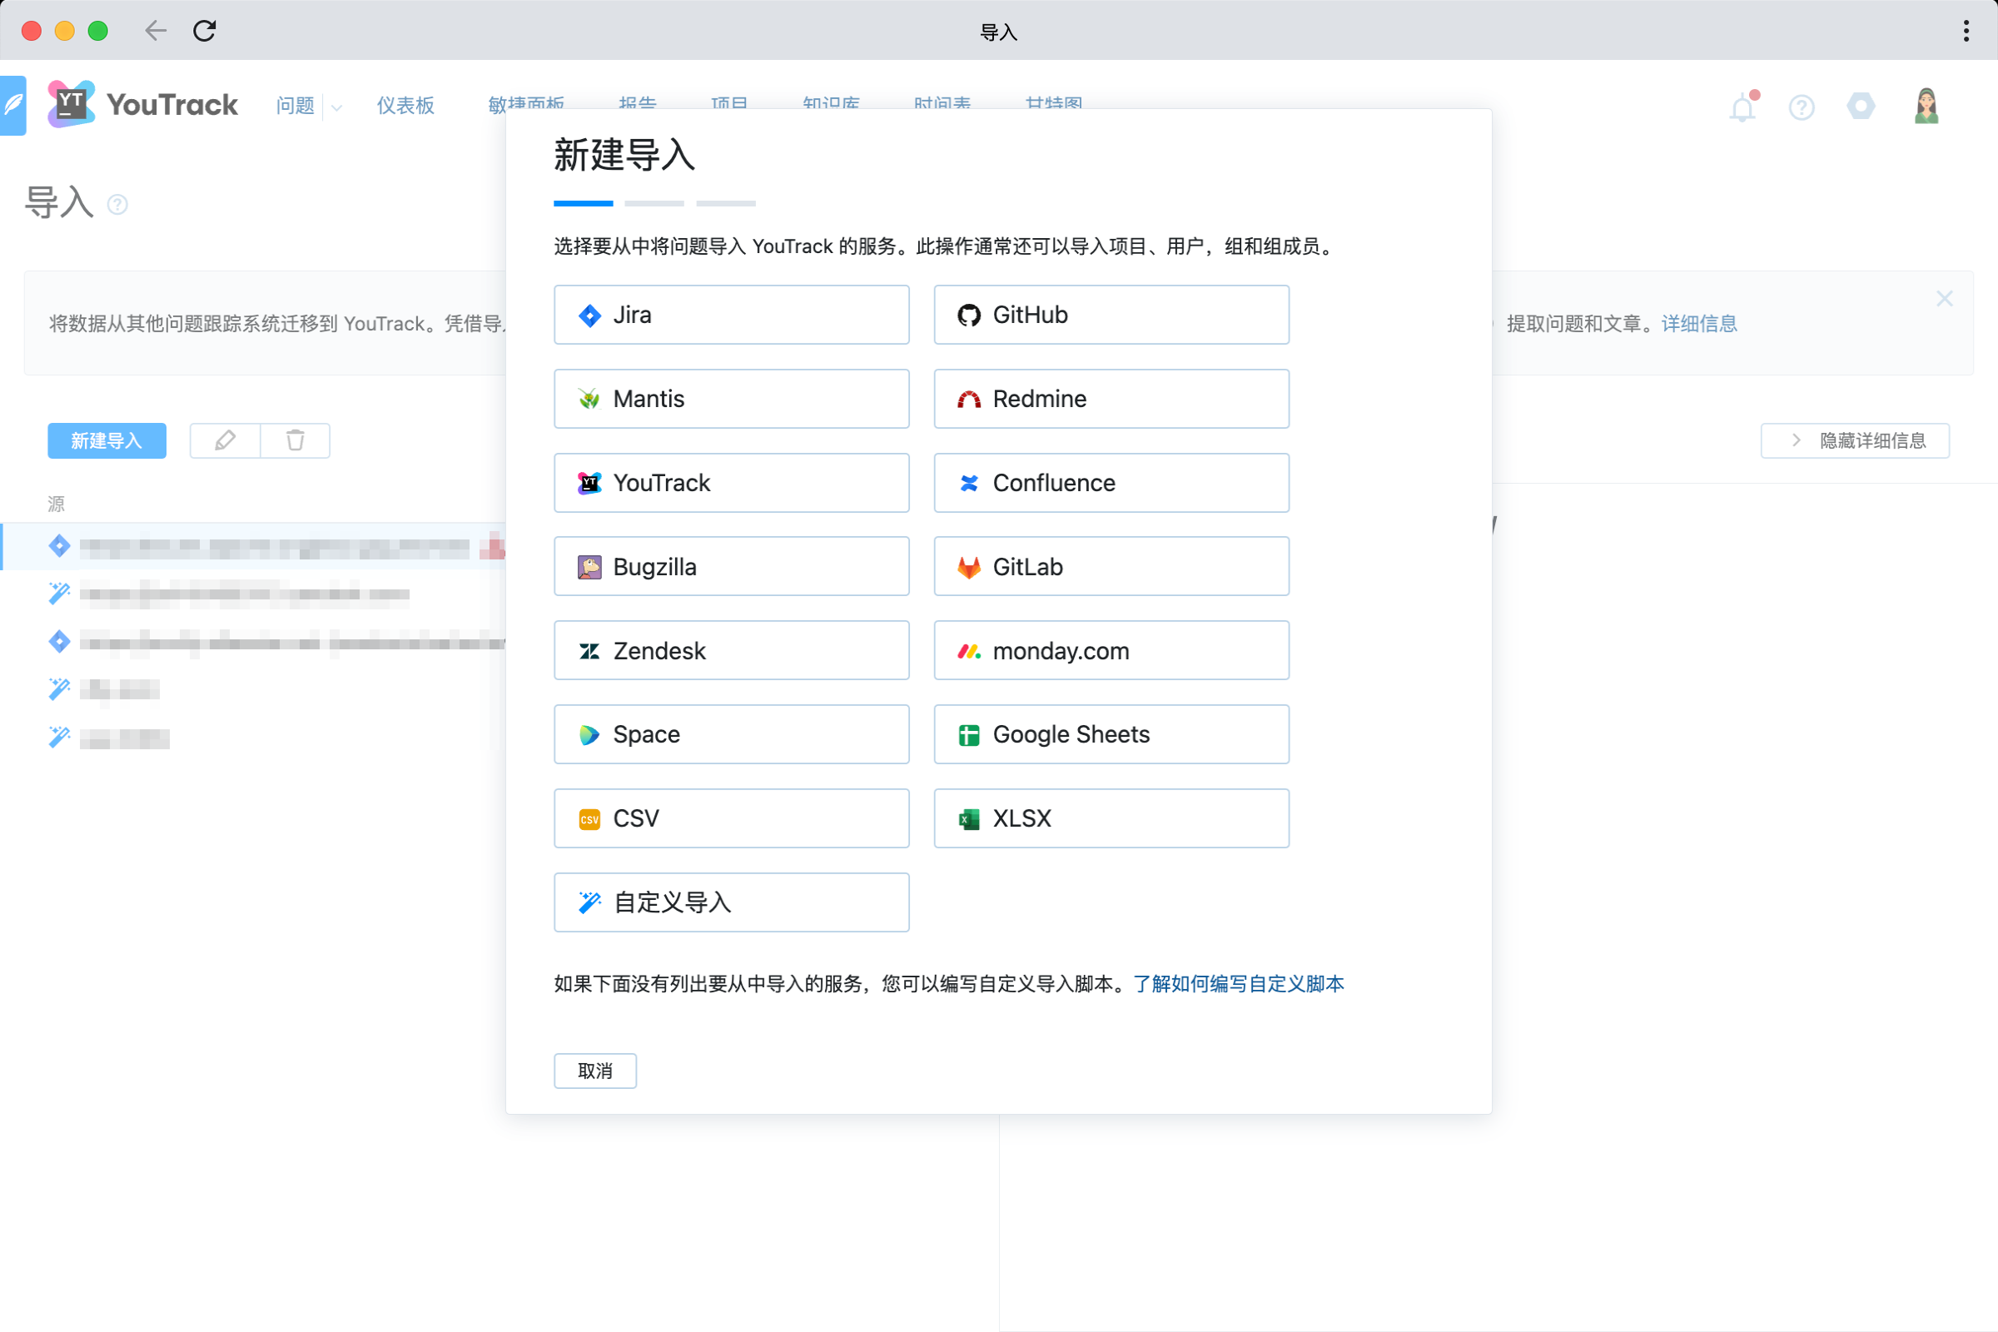This screenshot has width=1998, height=1332.
Task: Click Zendesk import option
Action: tap(732, 651)
